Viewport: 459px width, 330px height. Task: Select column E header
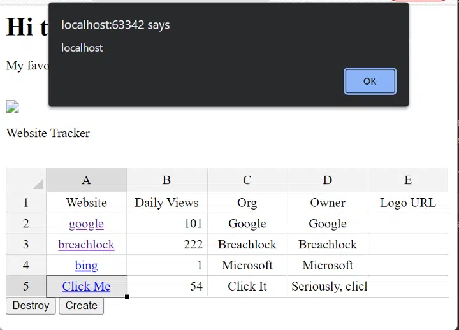click(x=408, y=180)
